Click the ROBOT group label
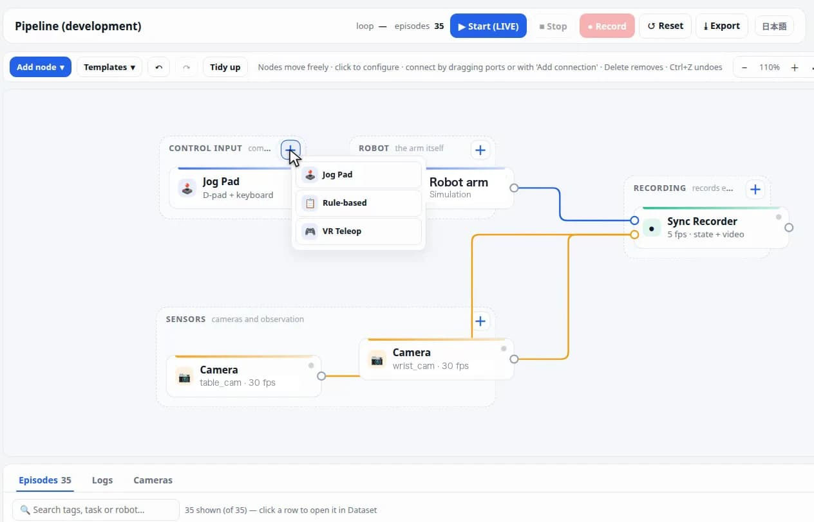Viewport: 814px width, 522px height. [x=374, y=148]
